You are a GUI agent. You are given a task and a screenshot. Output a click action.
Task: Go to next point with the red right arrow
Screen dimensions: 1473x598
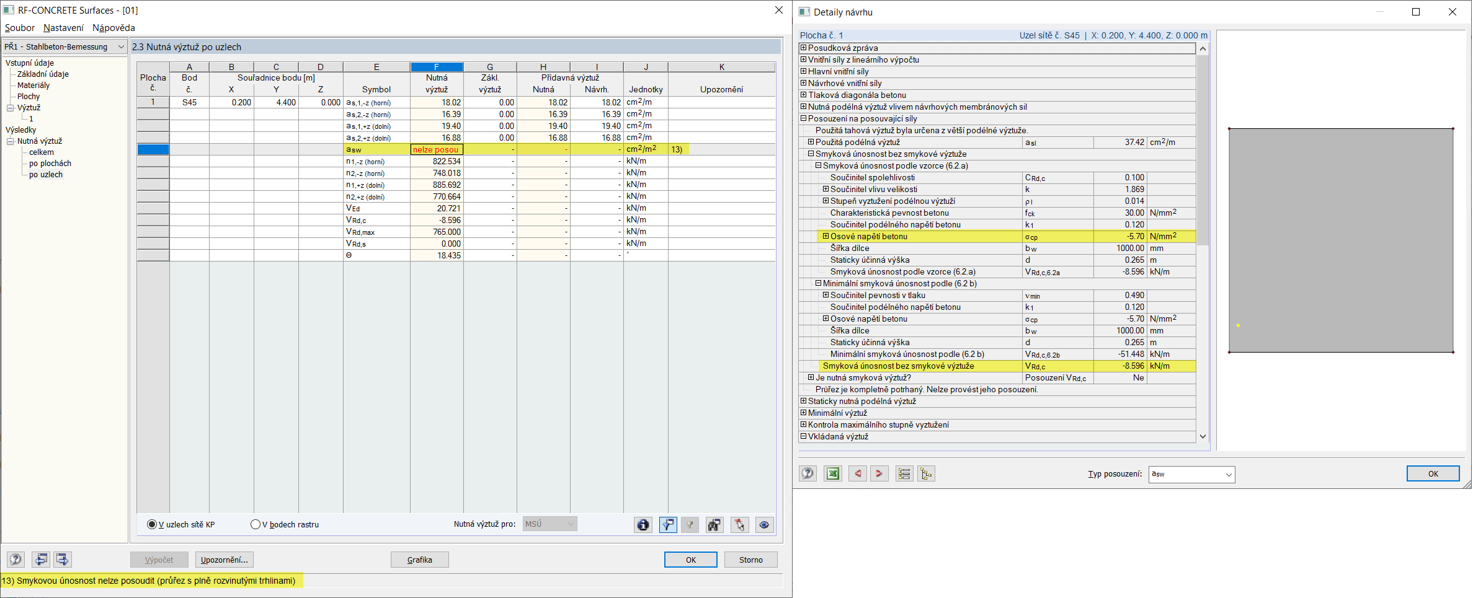pyautogui.click(x=879, y=473)
